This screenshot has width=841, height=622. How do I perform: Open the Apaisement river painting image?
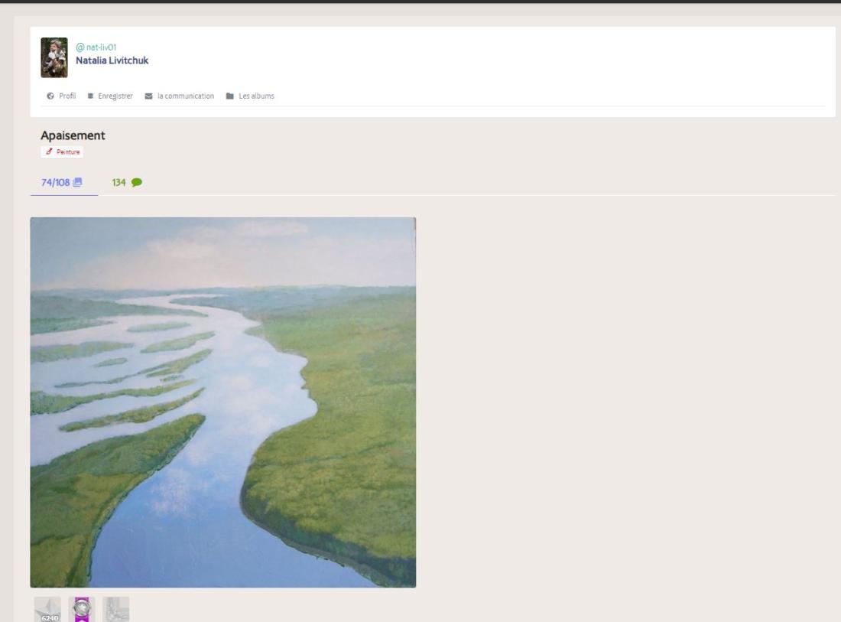[223, 402]
